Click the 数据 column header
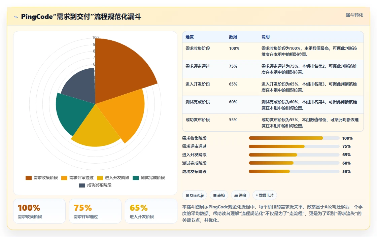This screenshot has height=237, width=377. click(x=233, y=37)
